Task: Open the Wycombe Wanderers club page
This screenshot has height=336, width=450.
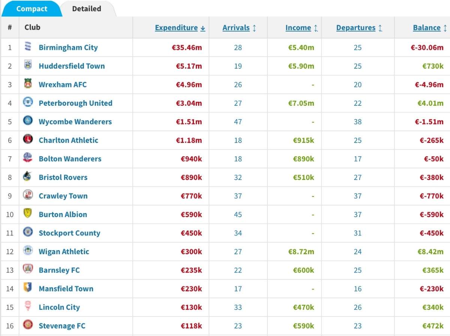Action: coord(75,122)
